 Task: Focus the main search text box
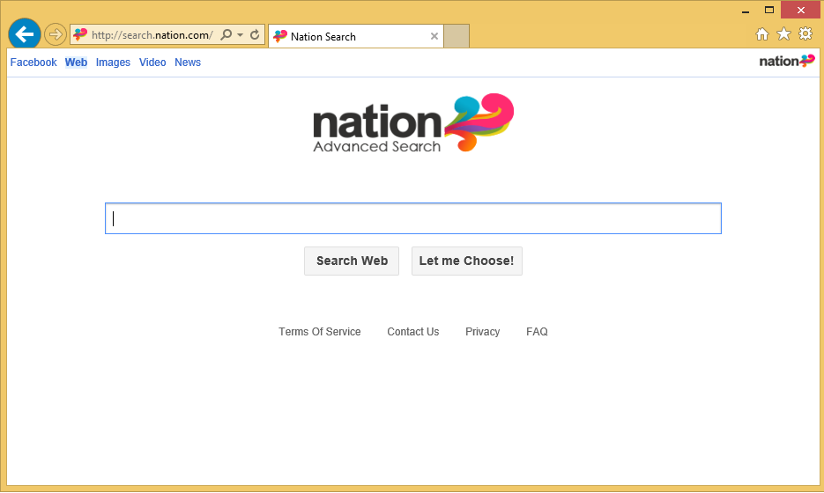click(x=412, y=218)
